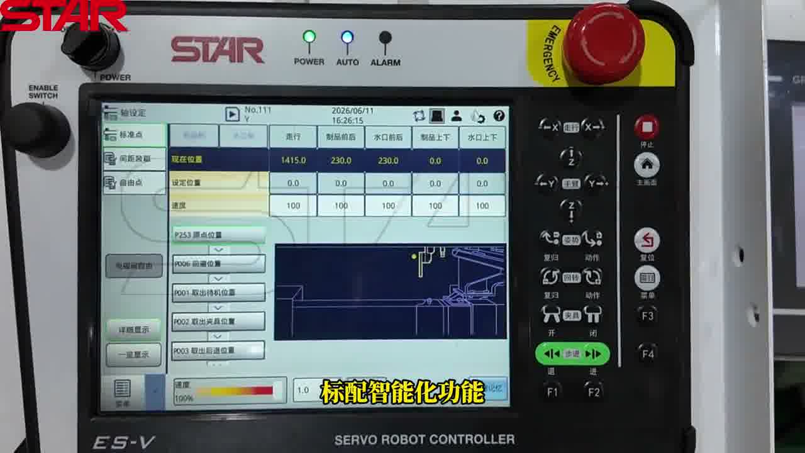Open the user account icon

(x=457, y=116)
